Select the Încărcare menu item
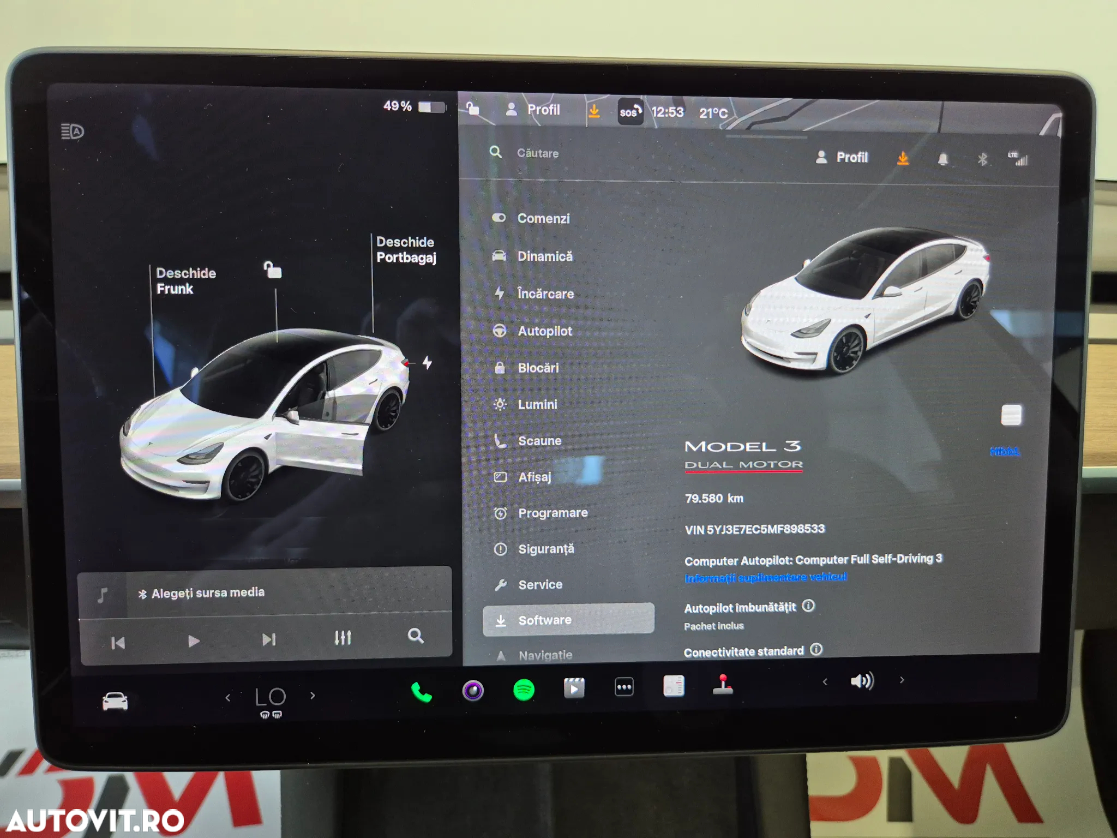Screen dimensions: 1117x838 (533, 294)
